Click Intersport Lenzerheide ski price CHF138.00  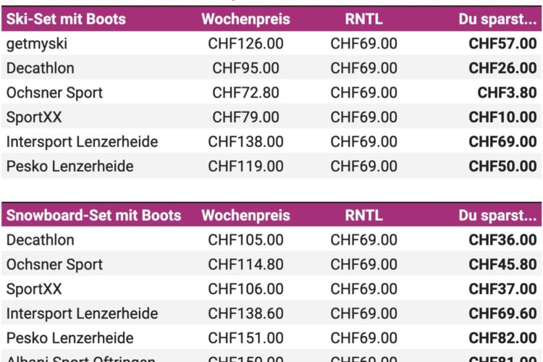coord(245,142)
